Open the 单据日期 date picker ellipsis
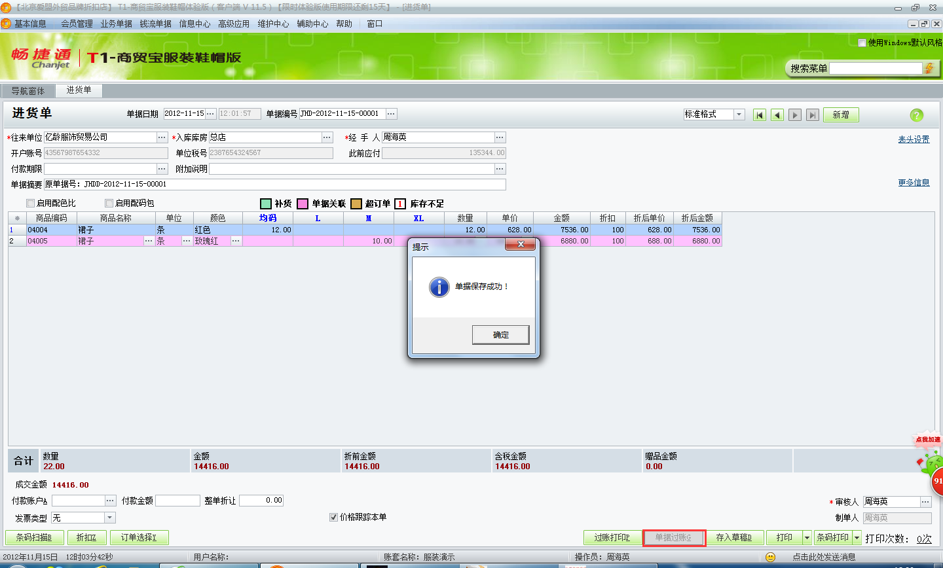Image resolution: width=943 pixels, height=568 pixels. [x=210, y=114]
